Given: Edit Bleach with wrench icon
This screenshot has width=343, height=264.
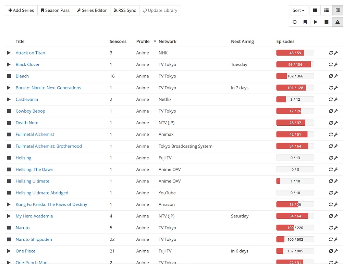Looking at the screenshot, I should 336,76.
